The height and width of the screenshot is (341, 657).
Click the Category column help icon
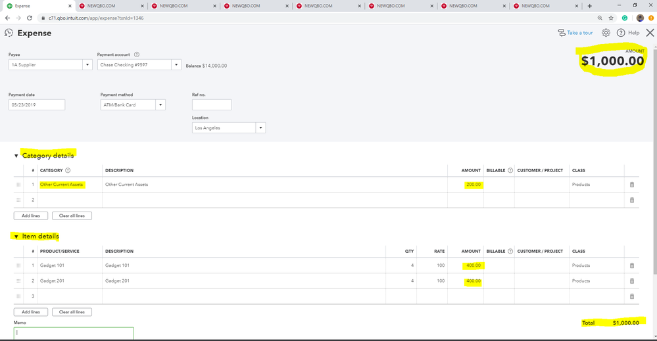(x=68, y=170)
